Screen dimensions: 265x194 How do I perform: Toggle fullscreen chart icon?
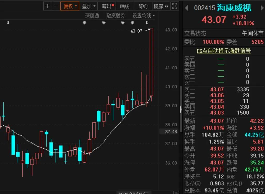(175, 6)
